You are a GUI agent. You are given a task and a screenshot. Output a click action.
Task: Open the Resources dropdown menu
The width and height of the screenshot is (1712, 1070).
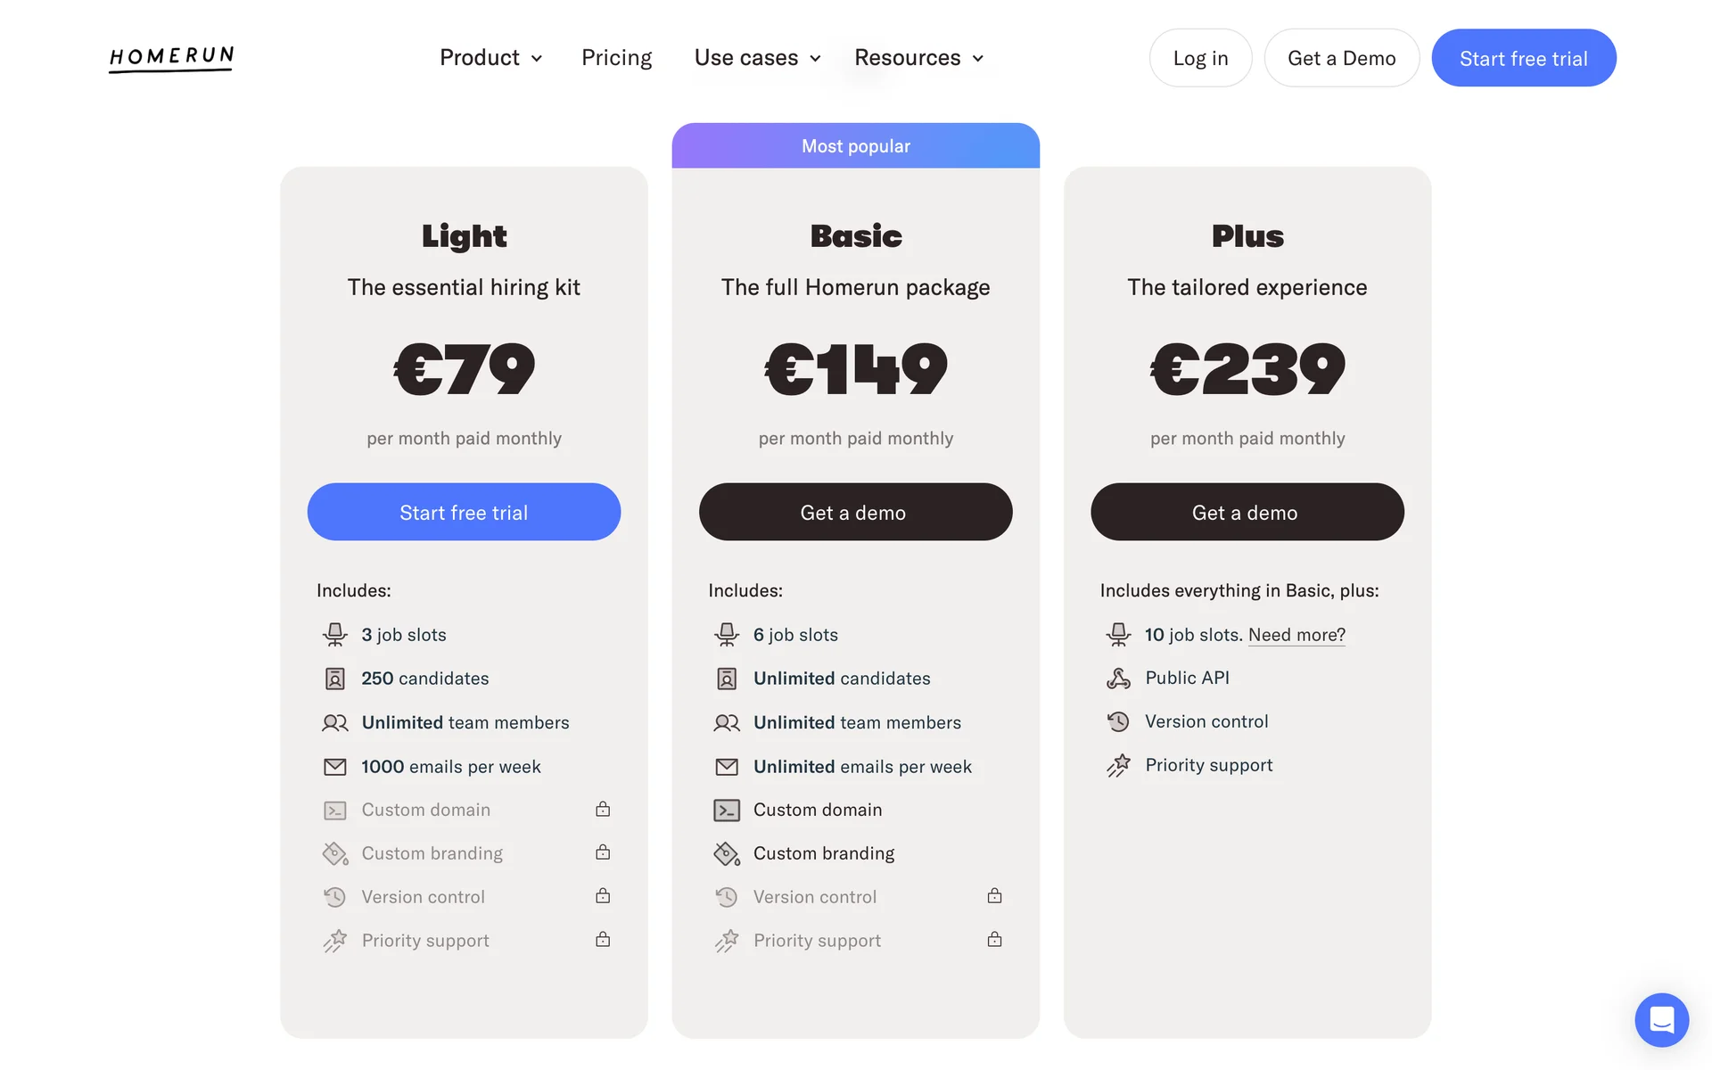[918, 58]
